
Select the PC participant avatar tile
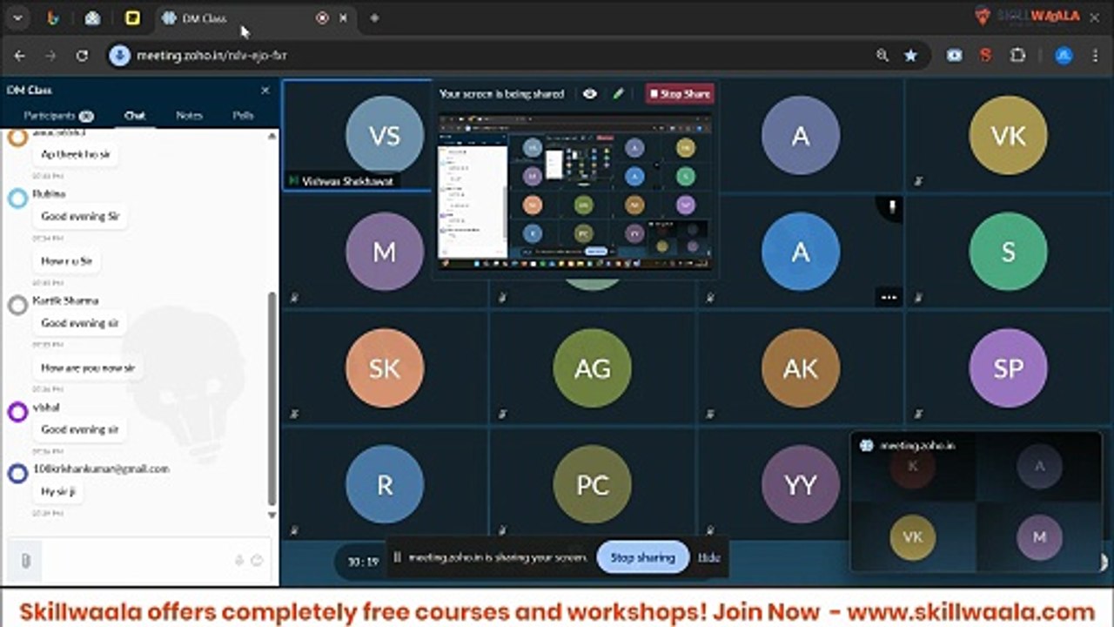pyautogui.click(x=592, y=484)
